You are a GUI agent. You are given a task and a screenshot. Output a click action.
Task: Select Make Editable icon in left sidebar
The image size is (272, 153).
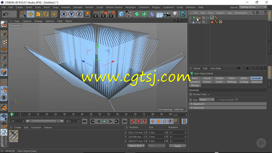[x=4, y=24]
